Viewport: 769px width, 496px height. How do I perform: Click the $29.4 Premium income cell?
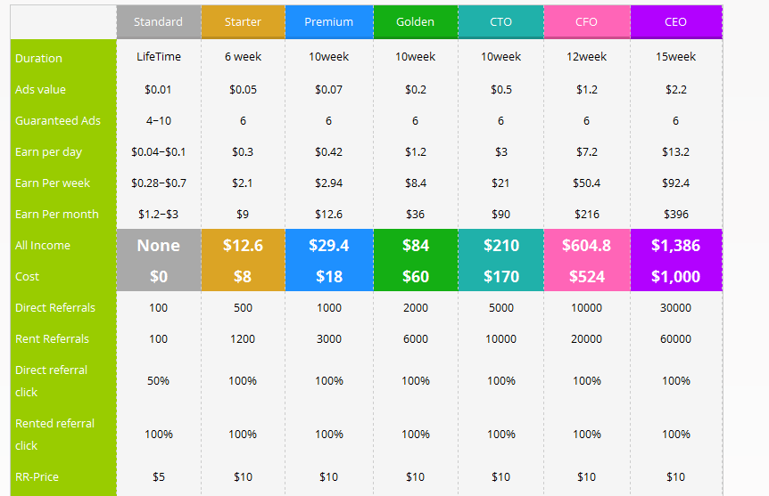tap(328, 245)
